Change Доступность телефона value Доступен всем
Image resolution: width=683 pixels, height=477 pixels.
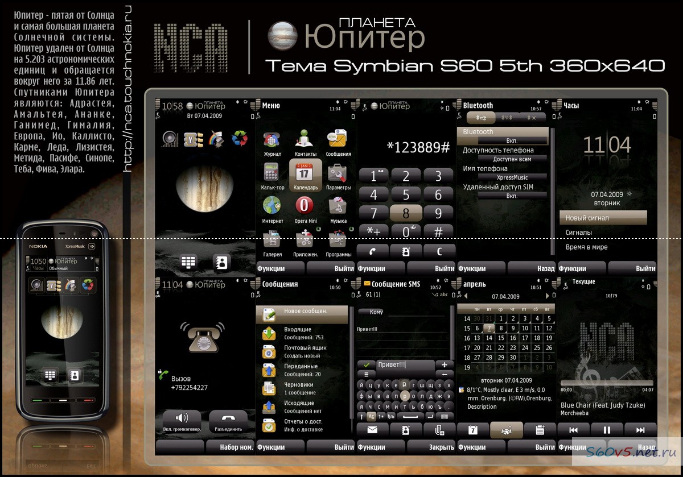512,159
